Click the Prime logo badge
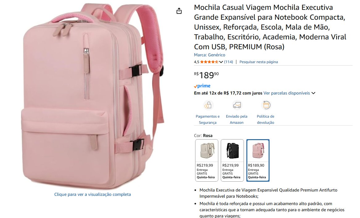The image size is (360, 218). [202, 86]
